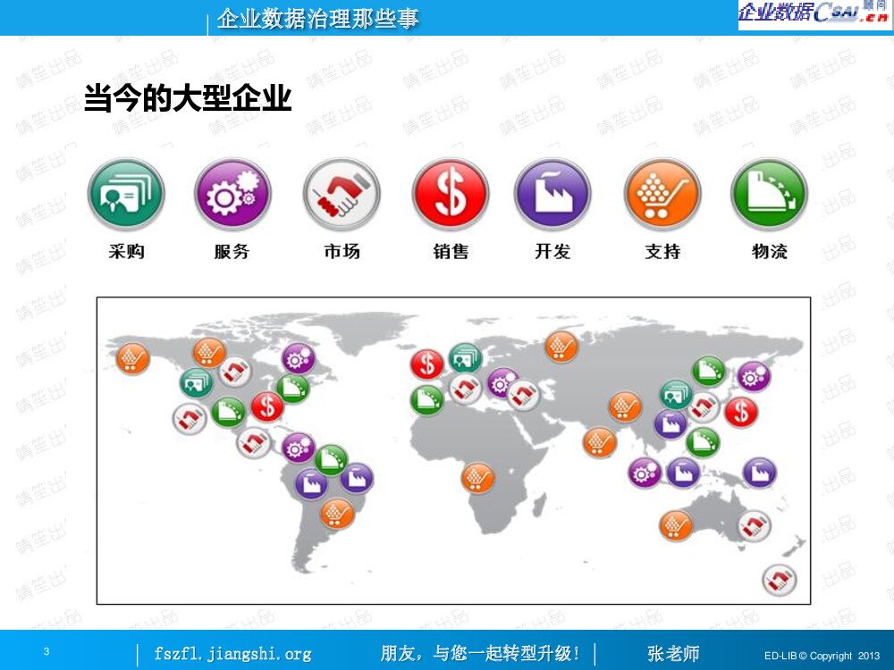Select the orange cart icon on western Australia
Image resolution: width=894 pixels, height=670 pixels.
(676, 524)
